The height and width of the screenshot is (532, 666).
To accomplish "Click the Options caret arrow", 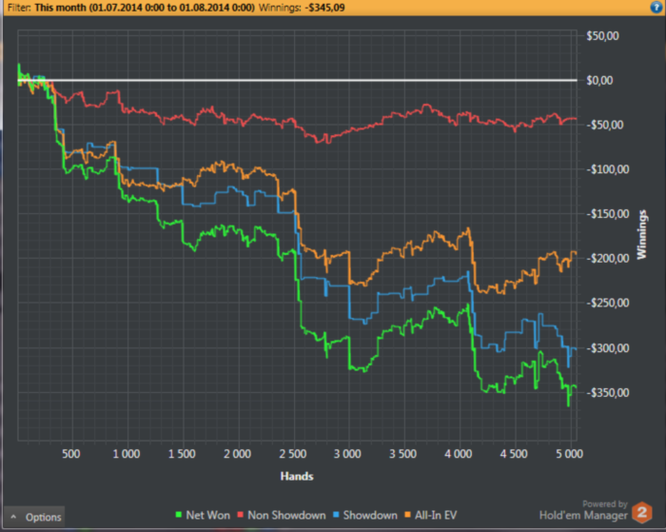I will pos(13,517).
